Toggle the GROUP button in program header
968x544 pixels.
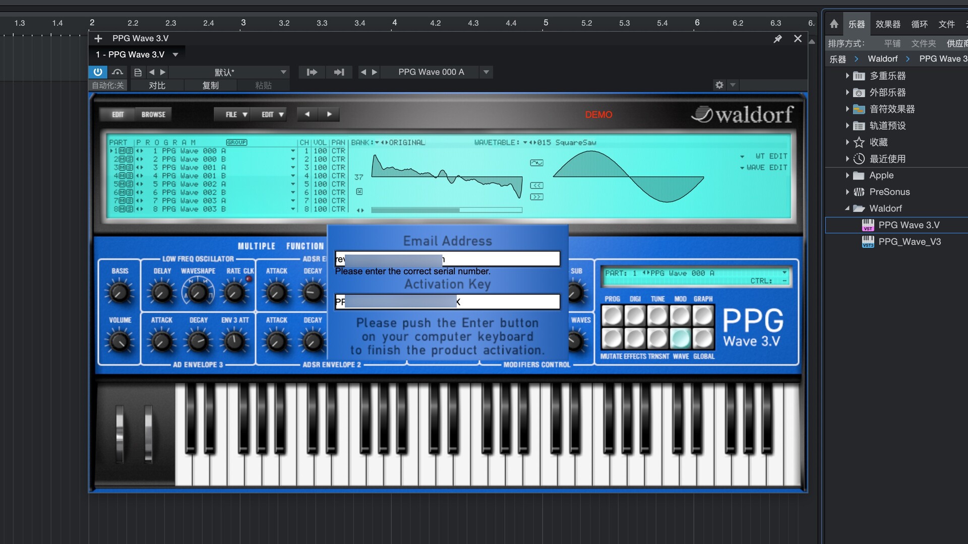[236, 143]
